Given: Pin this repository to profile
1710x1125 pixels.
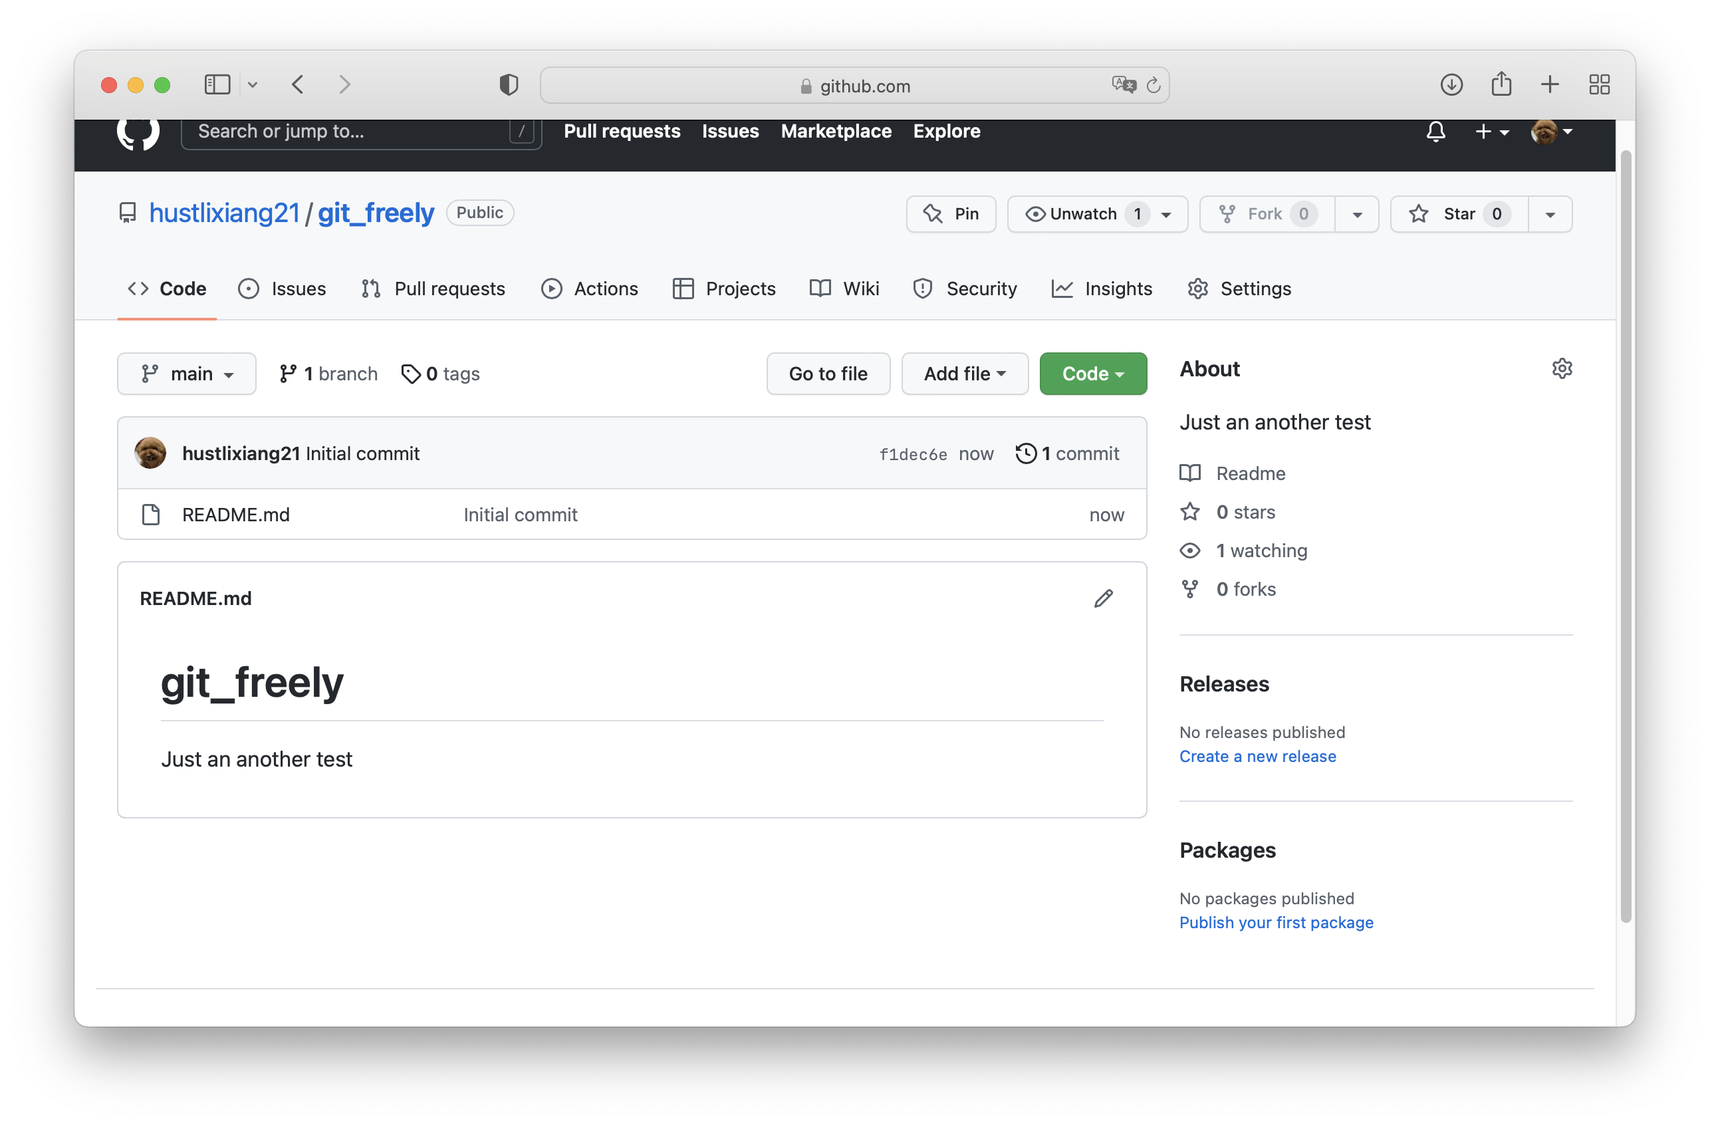Looking at the screenshot, I should [x=951, y=214].
